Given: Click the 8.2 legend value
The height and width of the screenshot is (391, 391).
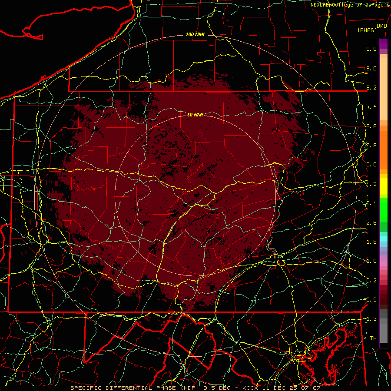Looking at the screenshot, I should click(371, 87).
